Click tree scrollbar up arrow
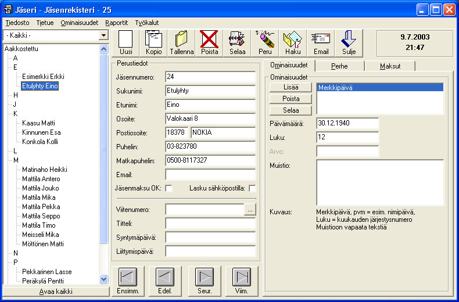 pos(103,49)
